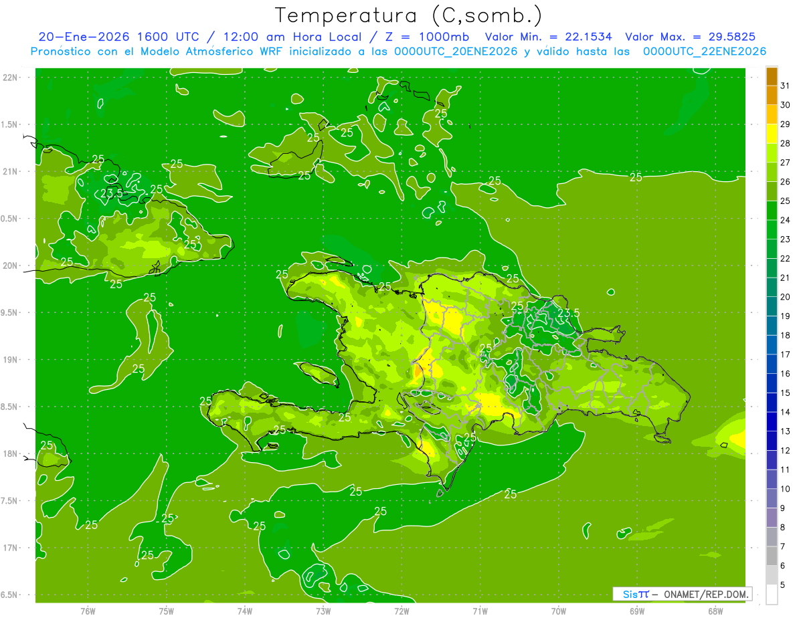803x620 pixels.
Task: Click the legend value "12" on the color scale
Action: coord(786,450)
